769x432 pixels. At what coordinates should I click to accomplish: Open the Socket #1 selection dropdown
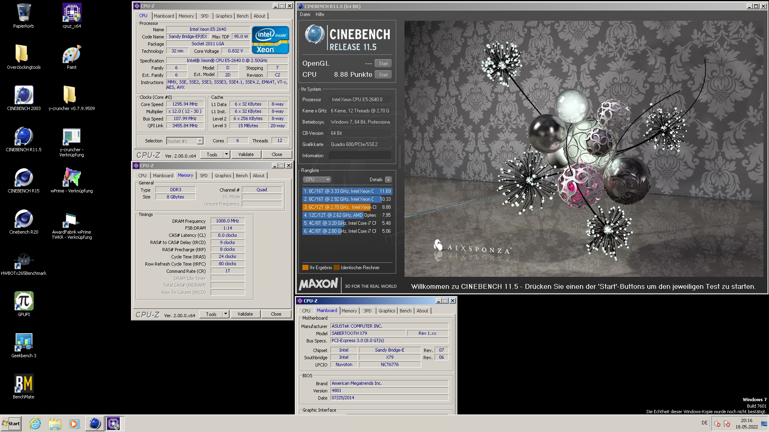[200, 141]
